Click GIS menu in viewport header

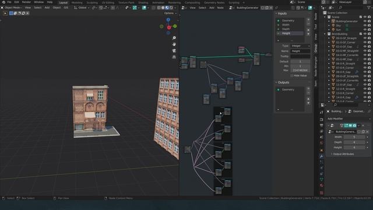pos(66,8)
